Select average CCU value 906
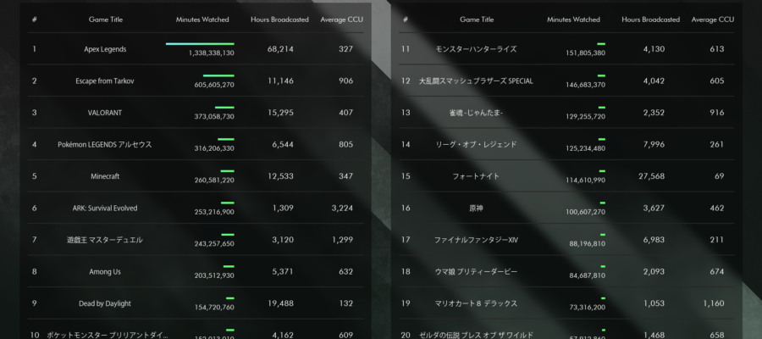Viewport: 762px width, 339px height. pyautogui.click(x=346, y=81)
